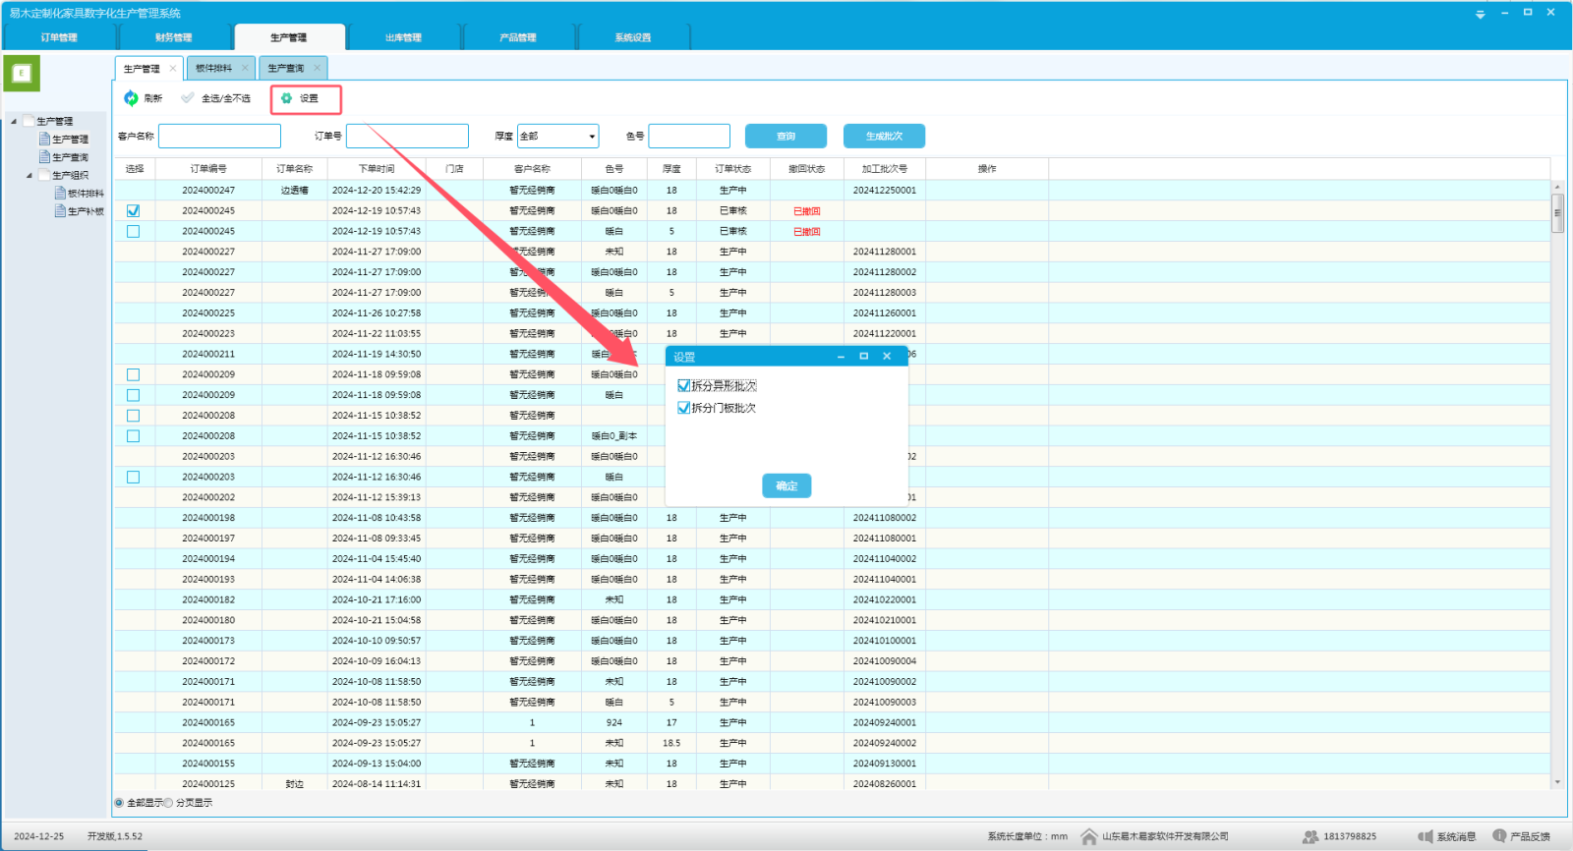
Task: Close the 设置 dialog
Action: click(x=887, y=357)
